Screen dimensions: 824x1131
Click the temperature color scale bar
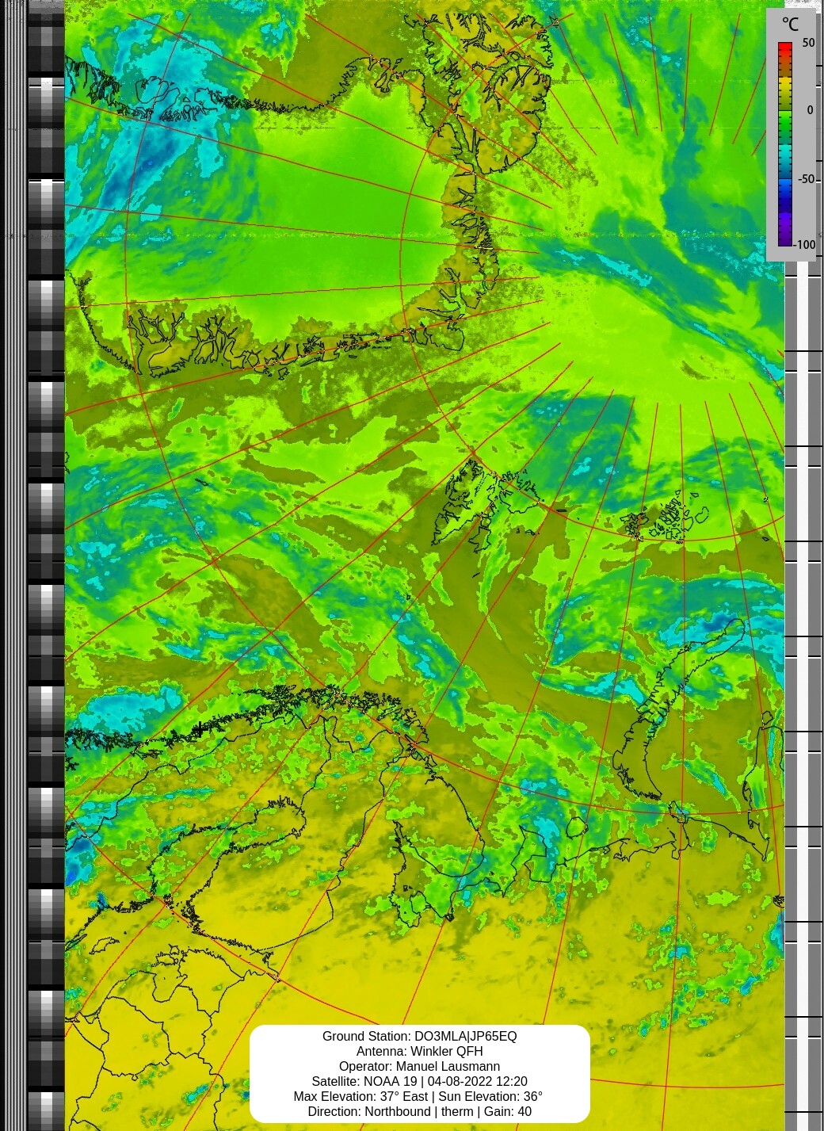coord(784,143)
